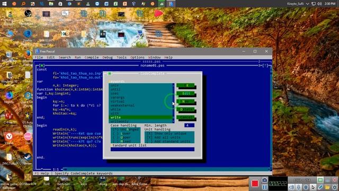Image resolution: width=339 pixels, height=191 pixels.
Task: Toggle the recorder mouse cursor icon
Action: pos(313,187)
